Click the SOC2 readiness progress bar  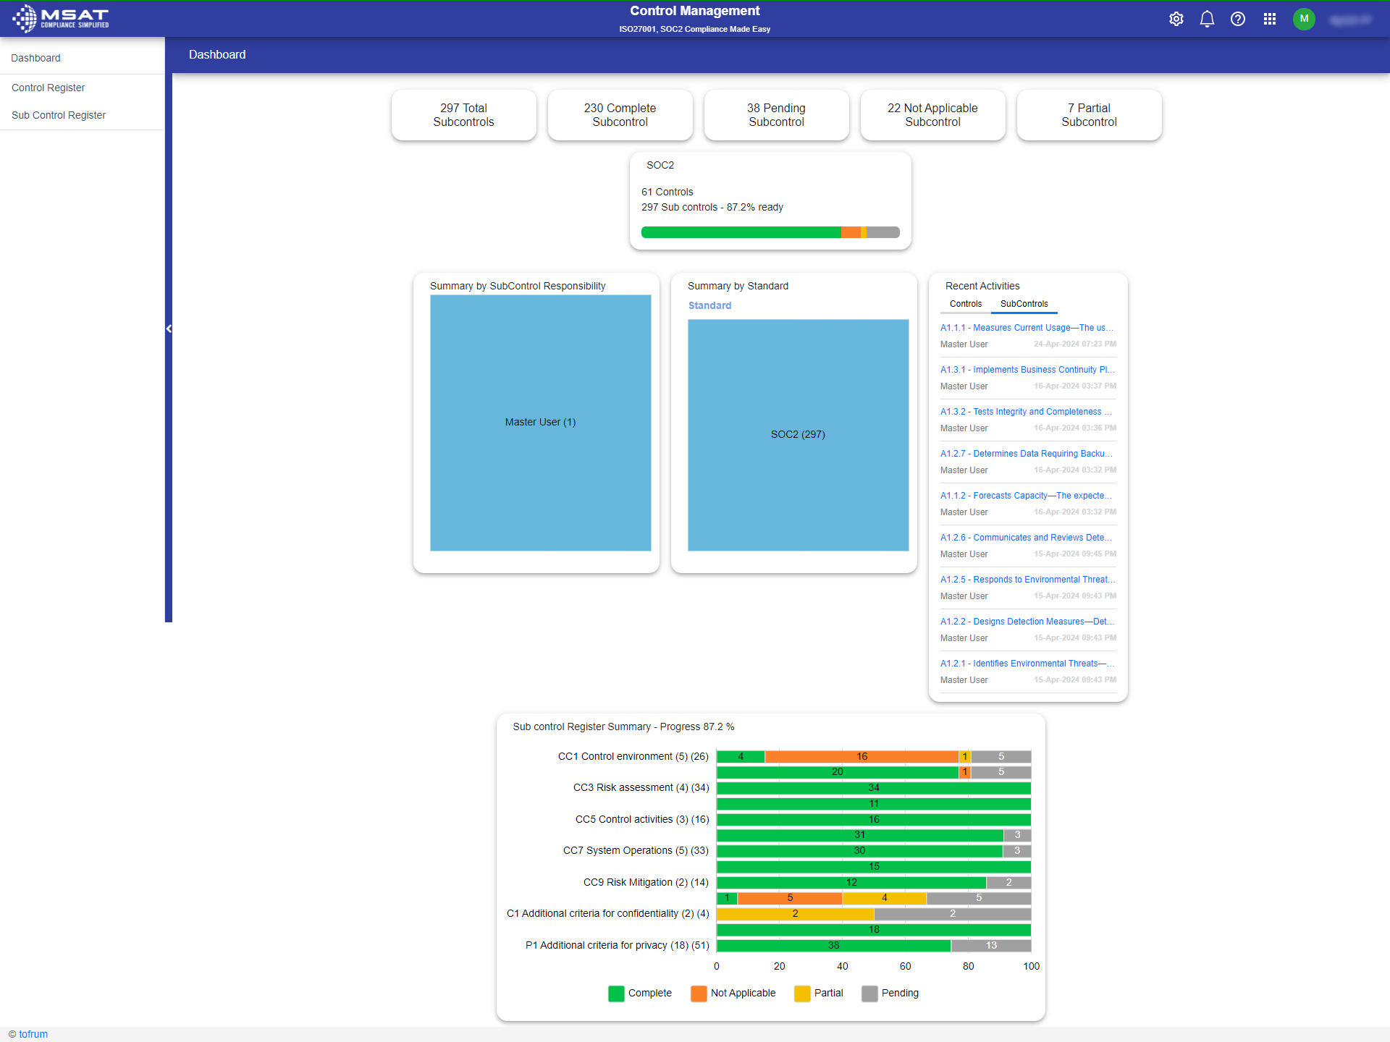[x=770, y=232]
